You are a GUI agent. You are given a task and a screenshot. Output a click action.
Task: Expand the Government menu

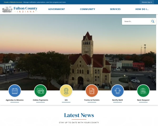pyautogui.click(x=57, y=9)
